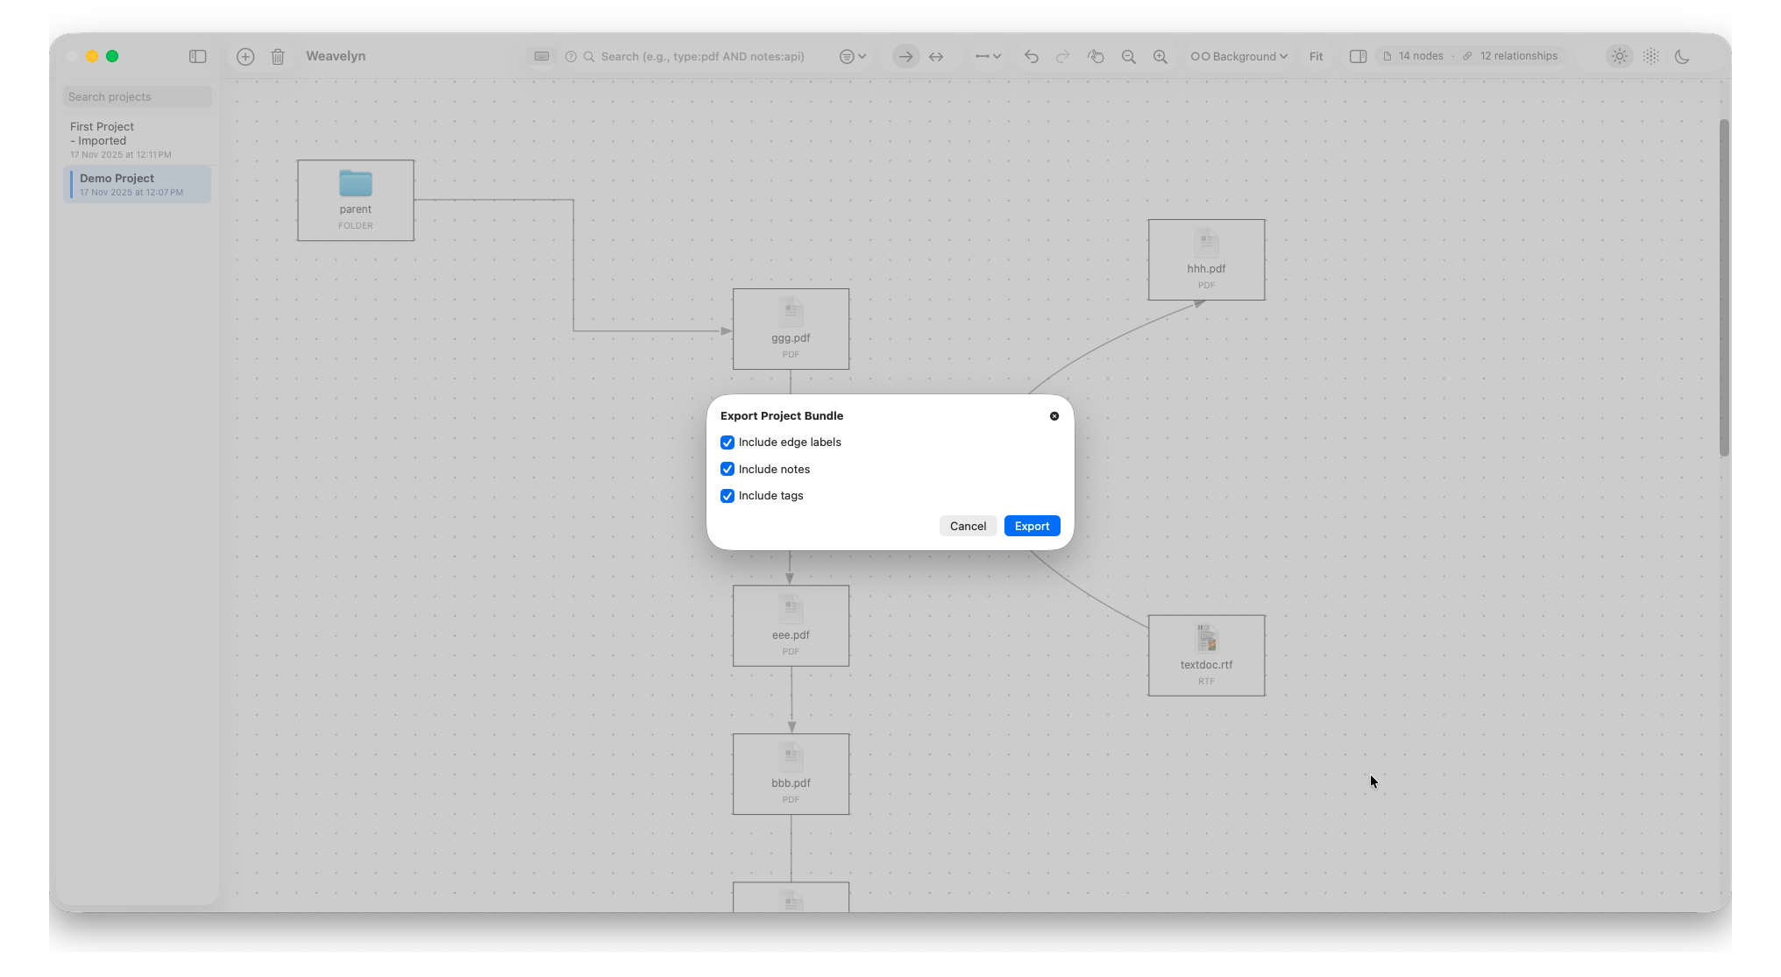Switch to dark mode with the moon icon
The width and height of the screenshot is (1781, 977).
[x=1682, y=56]
